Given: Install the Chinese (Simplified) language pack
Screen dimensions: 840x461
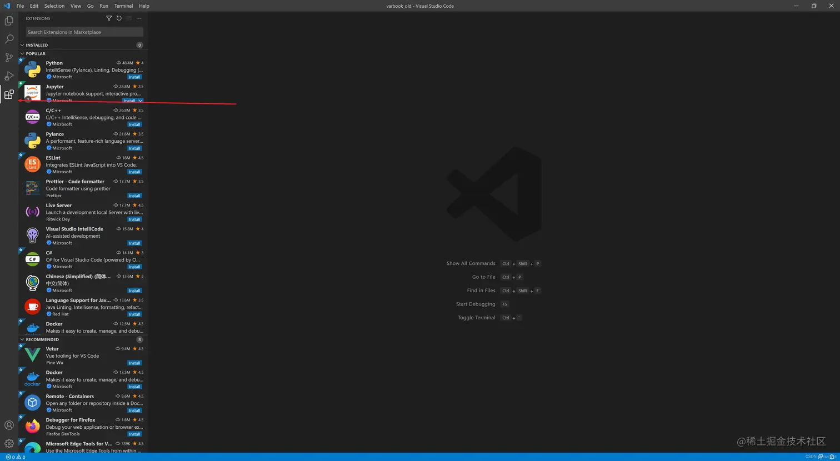Looking at the screenshot, I should 134,290.
